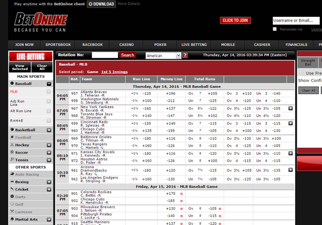
Task: Collapse the Baseball section with the minus button
Action: coord(49,84)
